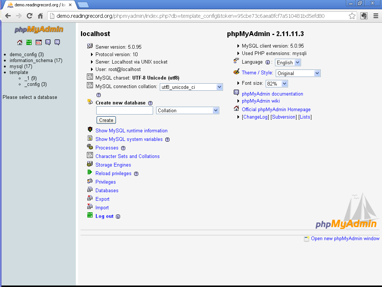Click the Export icon

coord(90,198)
